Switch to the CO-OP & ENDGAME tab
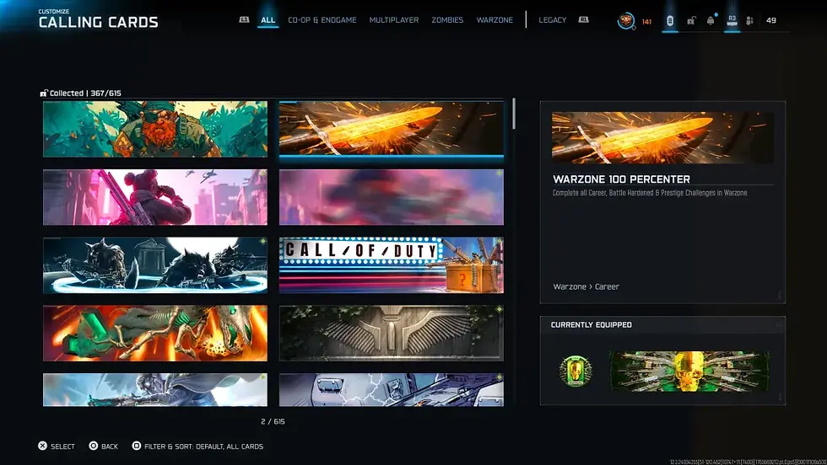827x465 pixels. (322, 20)
